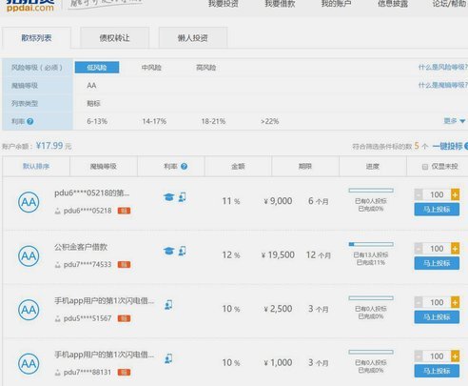Click progress bar of 公积金客户借款 loan

coord(371,244)
